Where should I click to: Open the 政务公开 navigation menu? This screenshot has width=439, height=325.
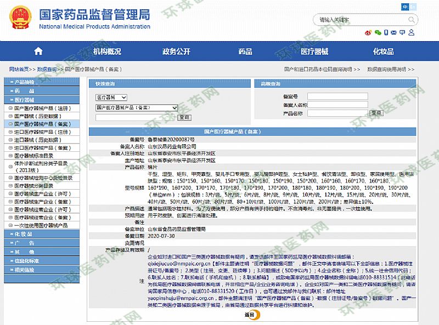(176, 52)
